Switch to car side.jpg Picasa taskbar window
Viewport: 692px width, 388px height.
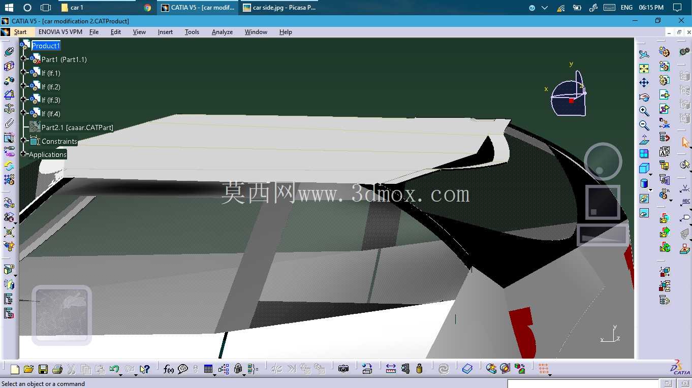click(x=280, y=8)
